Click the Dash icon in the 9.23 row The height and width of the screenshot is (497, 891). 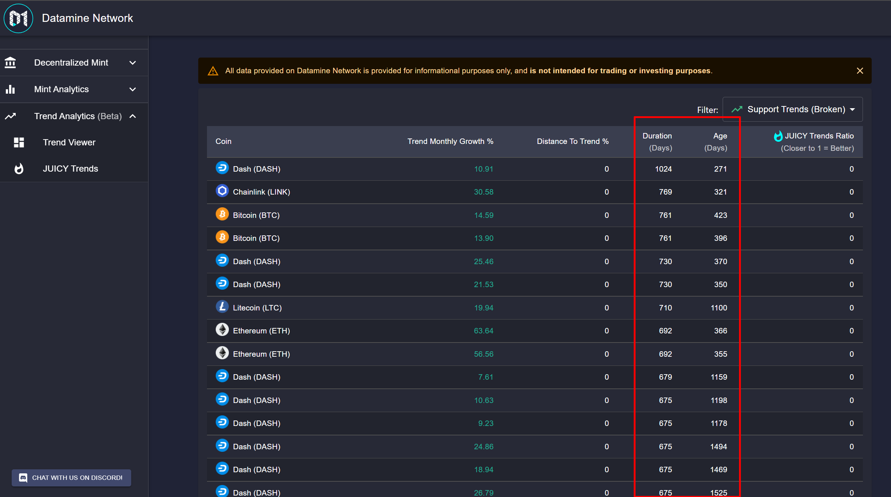click(x=222, y=422)
